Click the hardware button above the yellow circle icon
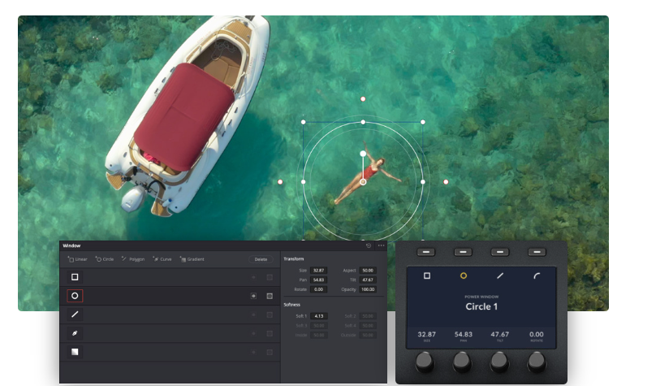 [x=463, y=252]
